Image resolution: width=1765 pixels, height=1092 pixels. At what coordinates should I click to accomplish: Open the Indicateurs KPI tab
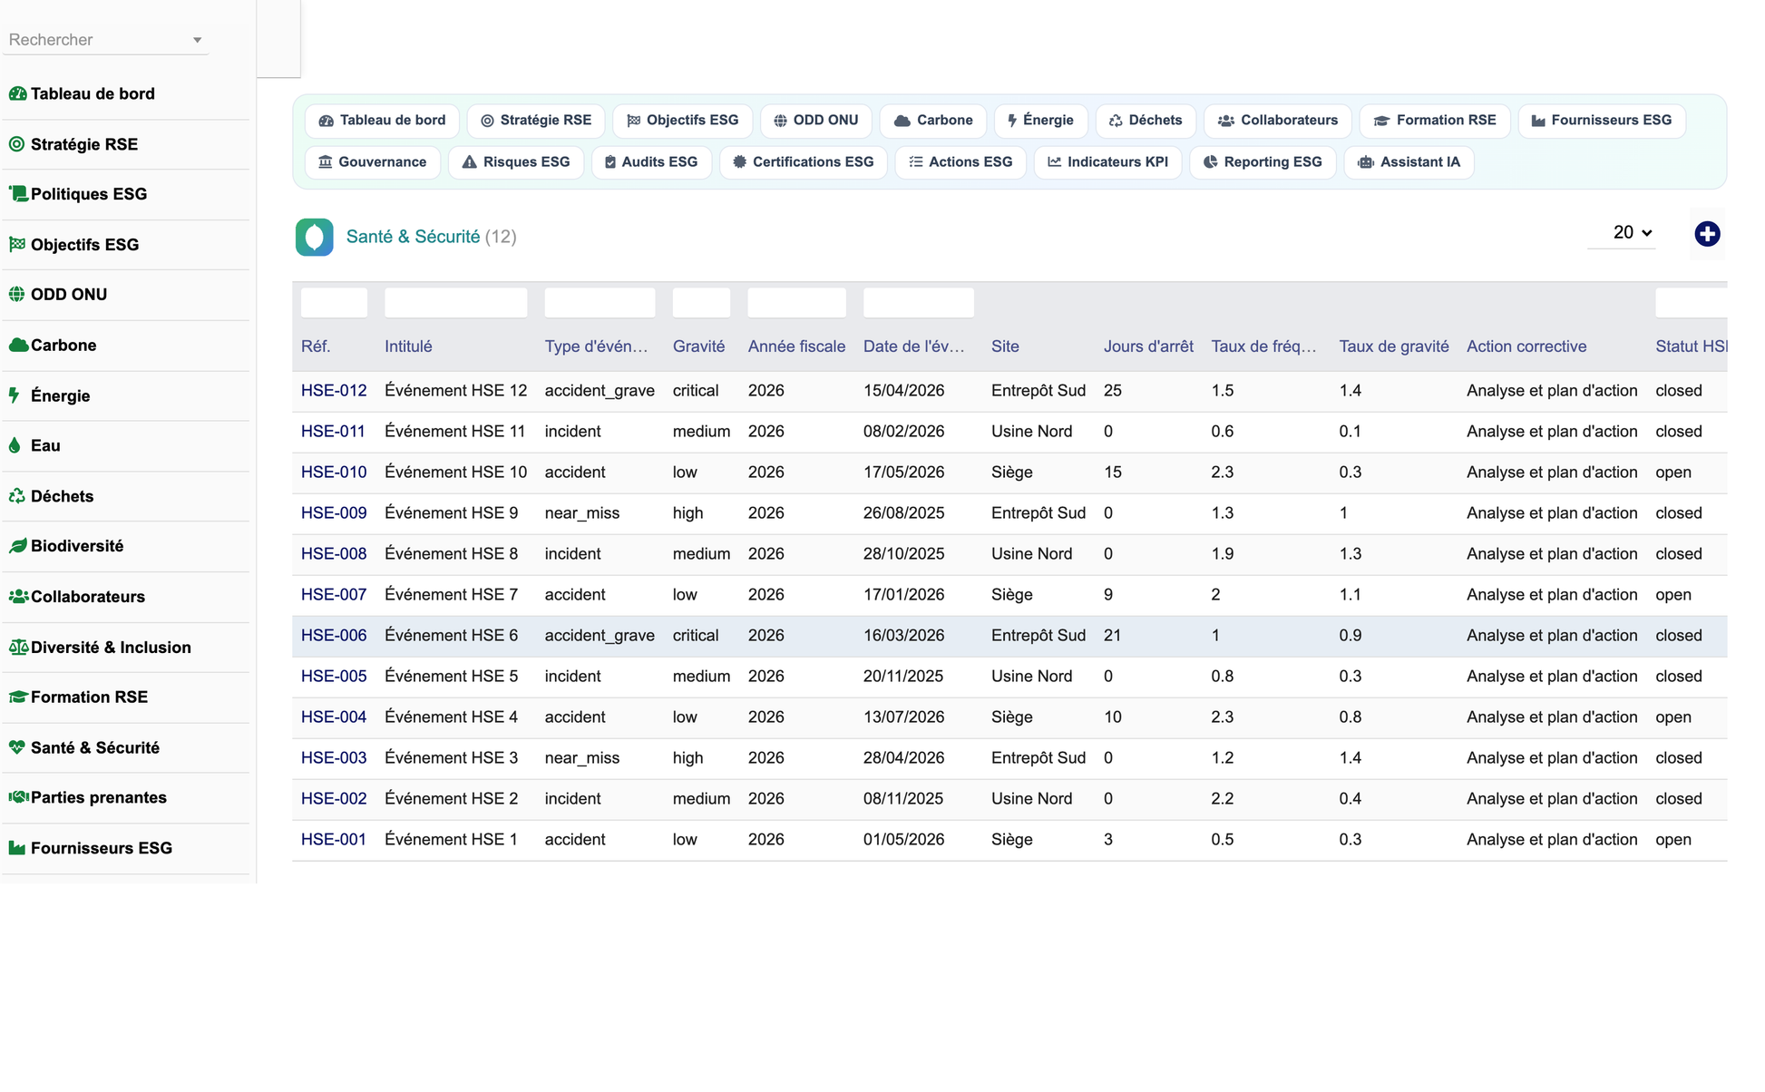pos(1107,162)
